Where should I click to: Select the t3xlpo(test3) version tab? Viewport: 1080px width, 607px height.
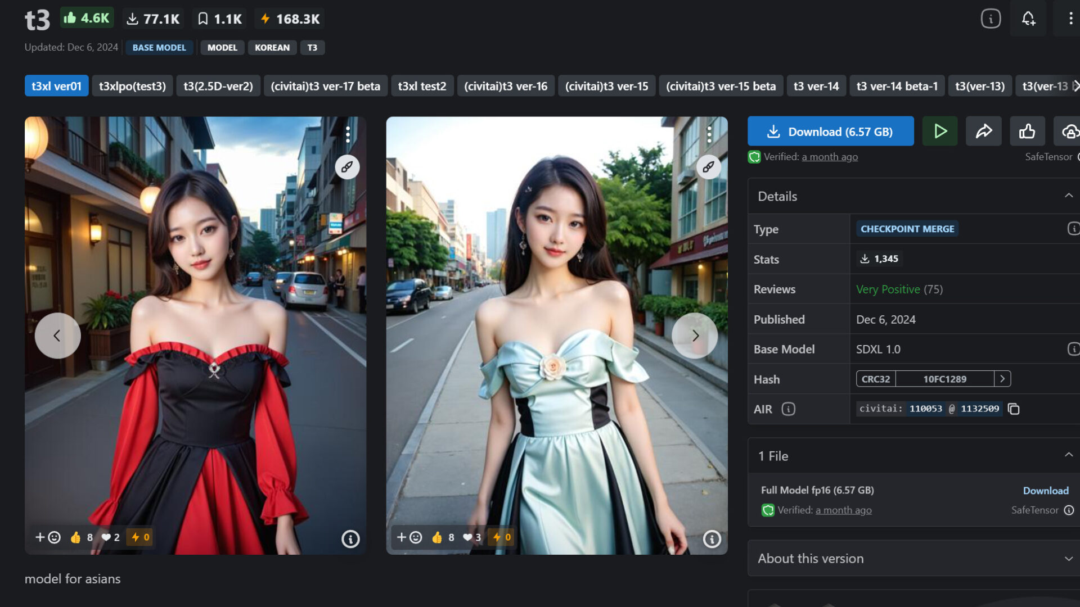point(132,86)
